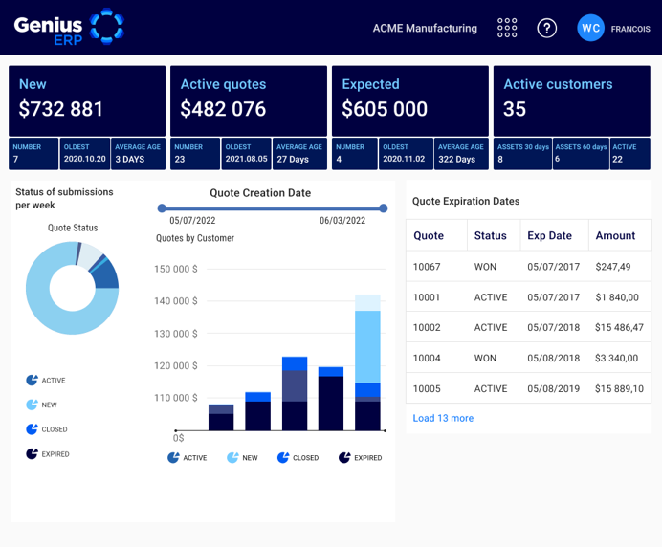Click exp date 05/08/2018 cell

click(x=554, y=358)
